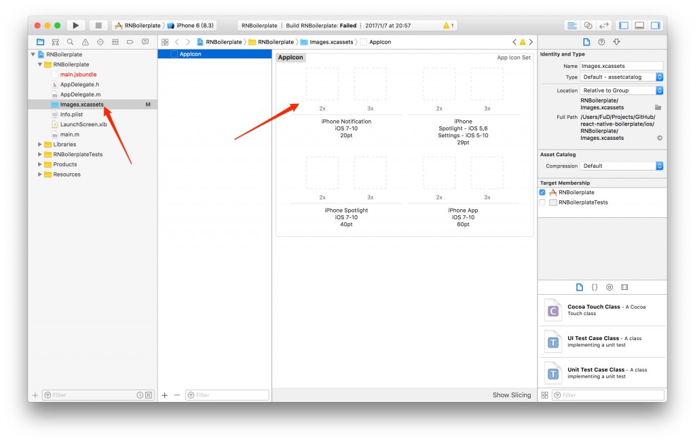Select the Cocoa Touch Class template
This screenshot has height=442, width=695.
602,310
